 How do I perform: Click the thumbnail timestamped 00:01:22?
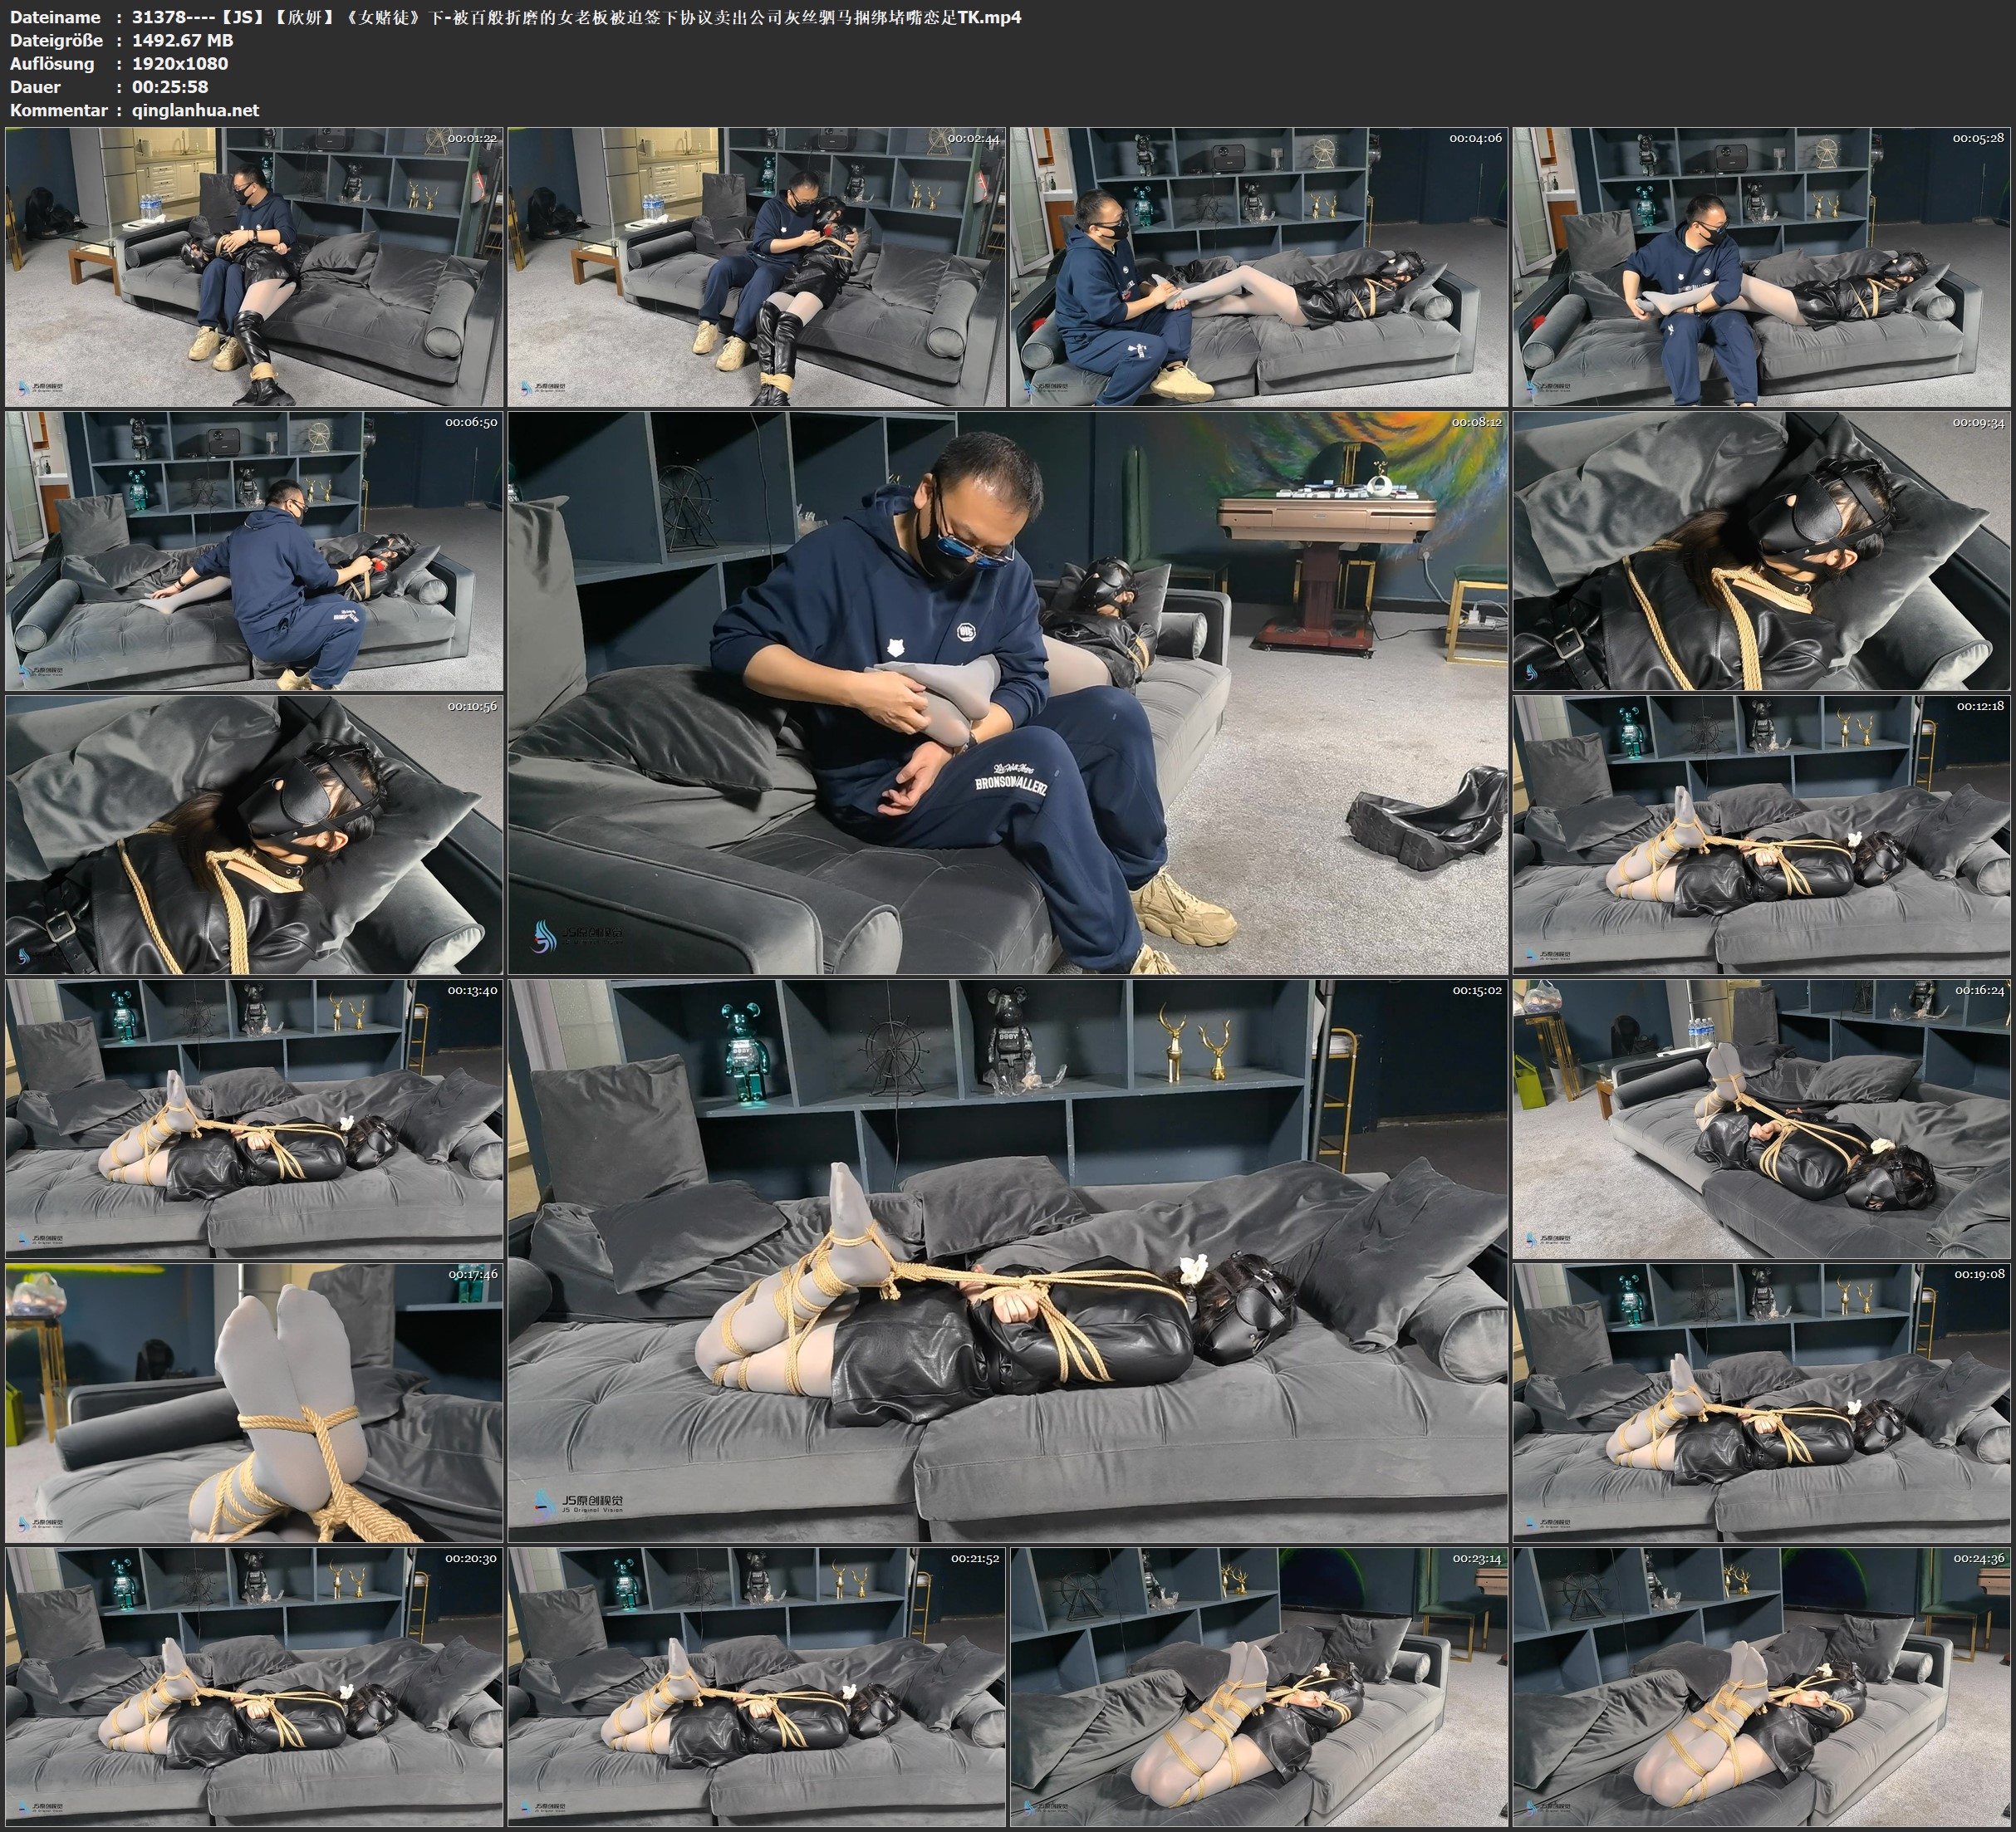point(254,267)
